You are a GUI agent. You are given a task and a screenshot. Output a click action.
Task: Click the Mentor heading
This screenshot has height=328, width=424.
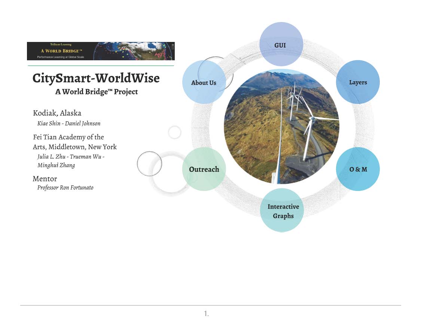tap(45, 179)
